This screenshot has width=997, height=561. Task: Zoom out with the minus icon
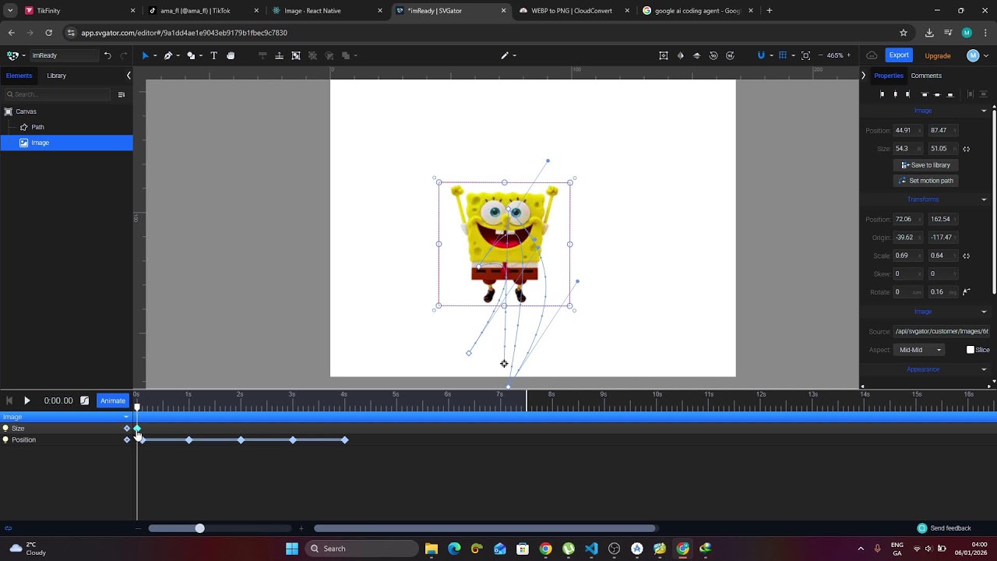pyautogui.click(x=820, y=55)
